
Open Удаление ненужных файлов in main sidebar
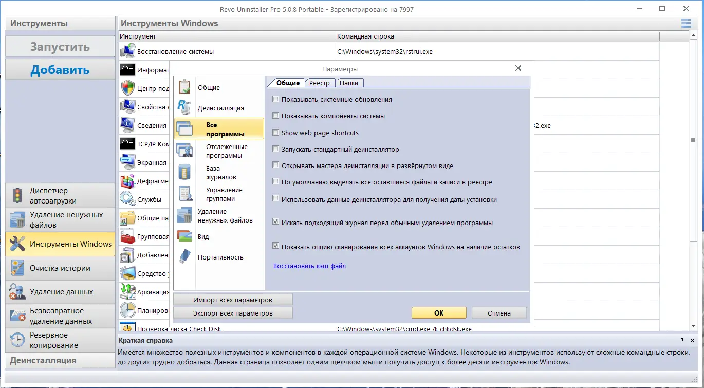(60, 220)
